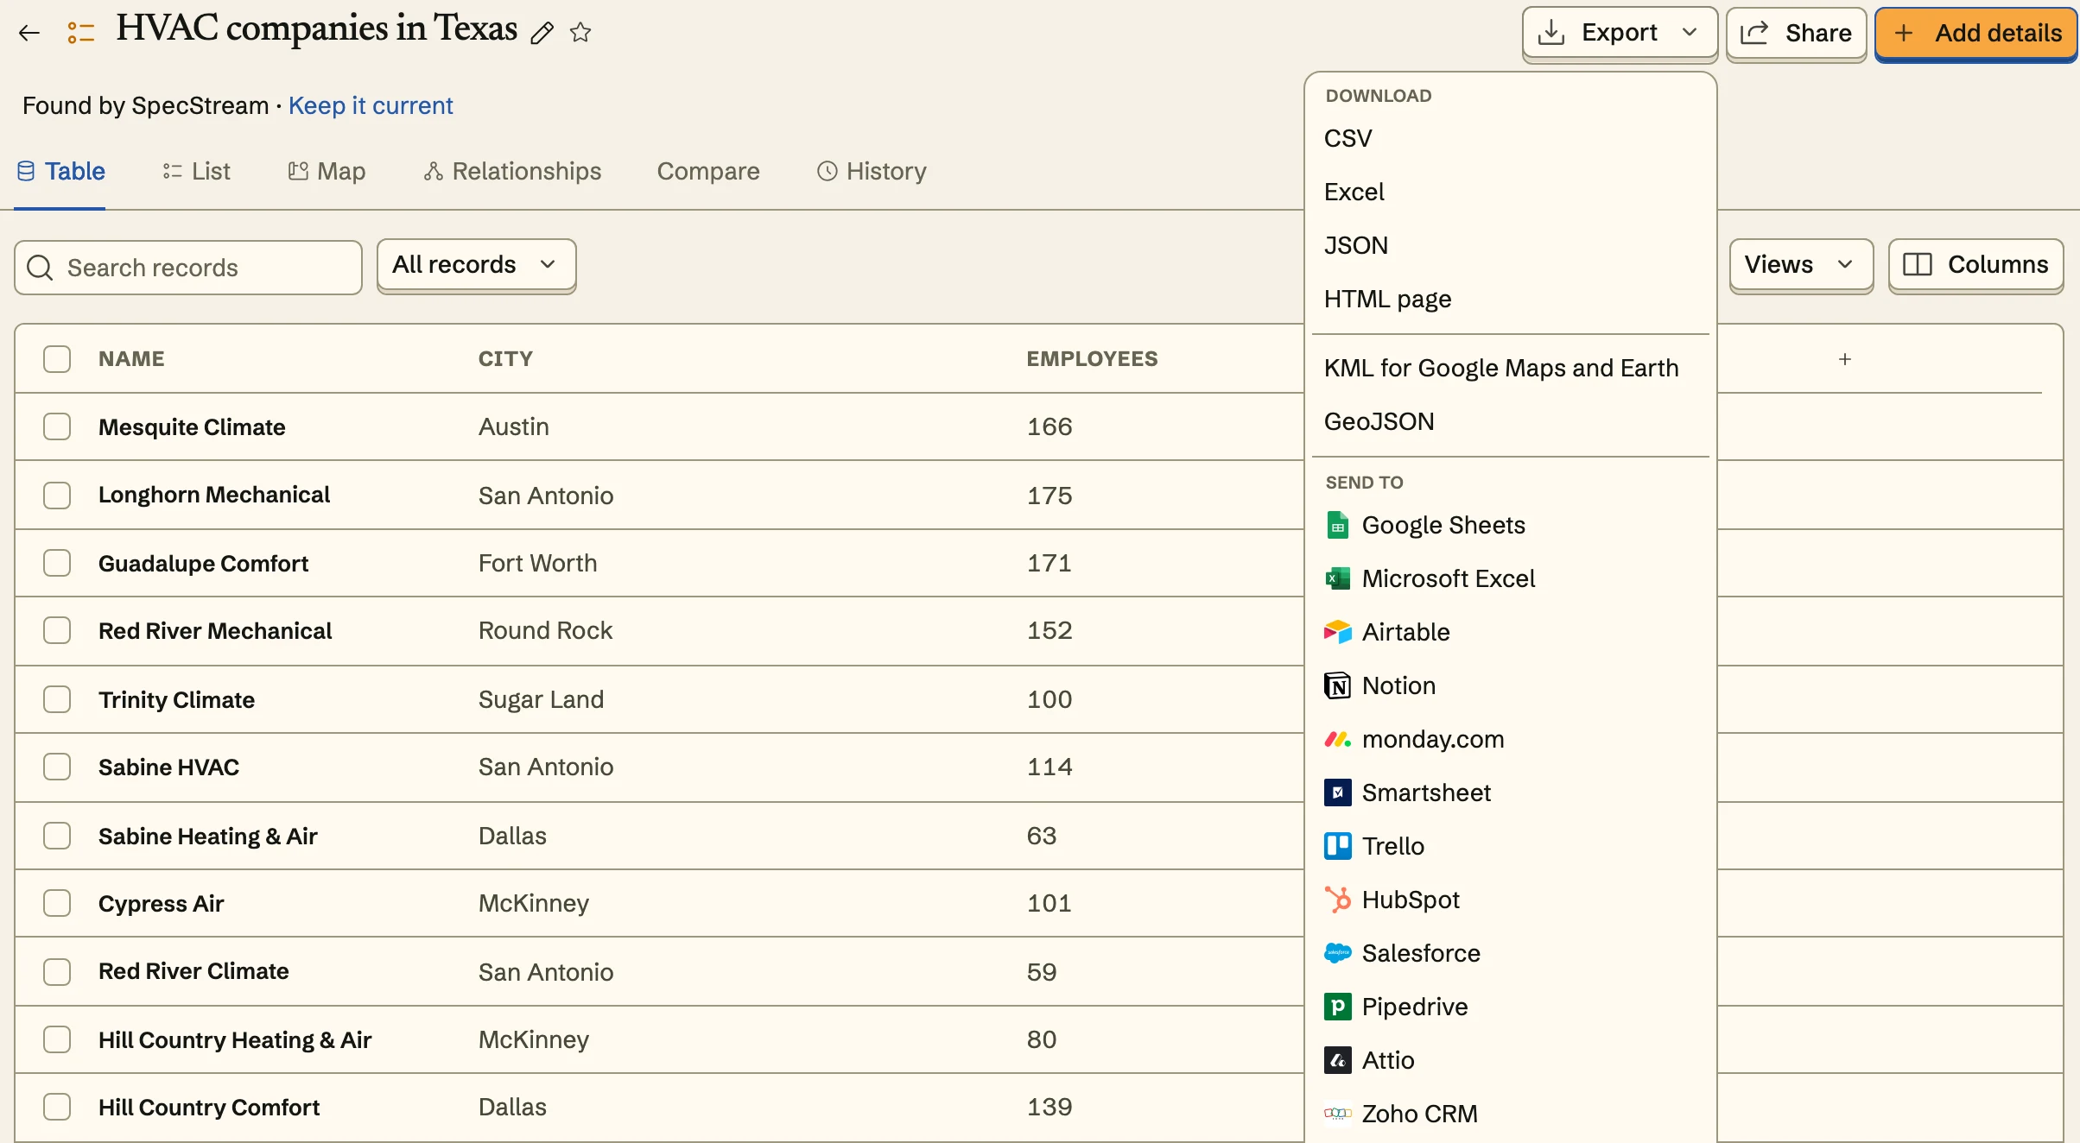Screen dimensions: 2080x1143
Task: Expand the Views dropdown
Action: [1801, 265]
